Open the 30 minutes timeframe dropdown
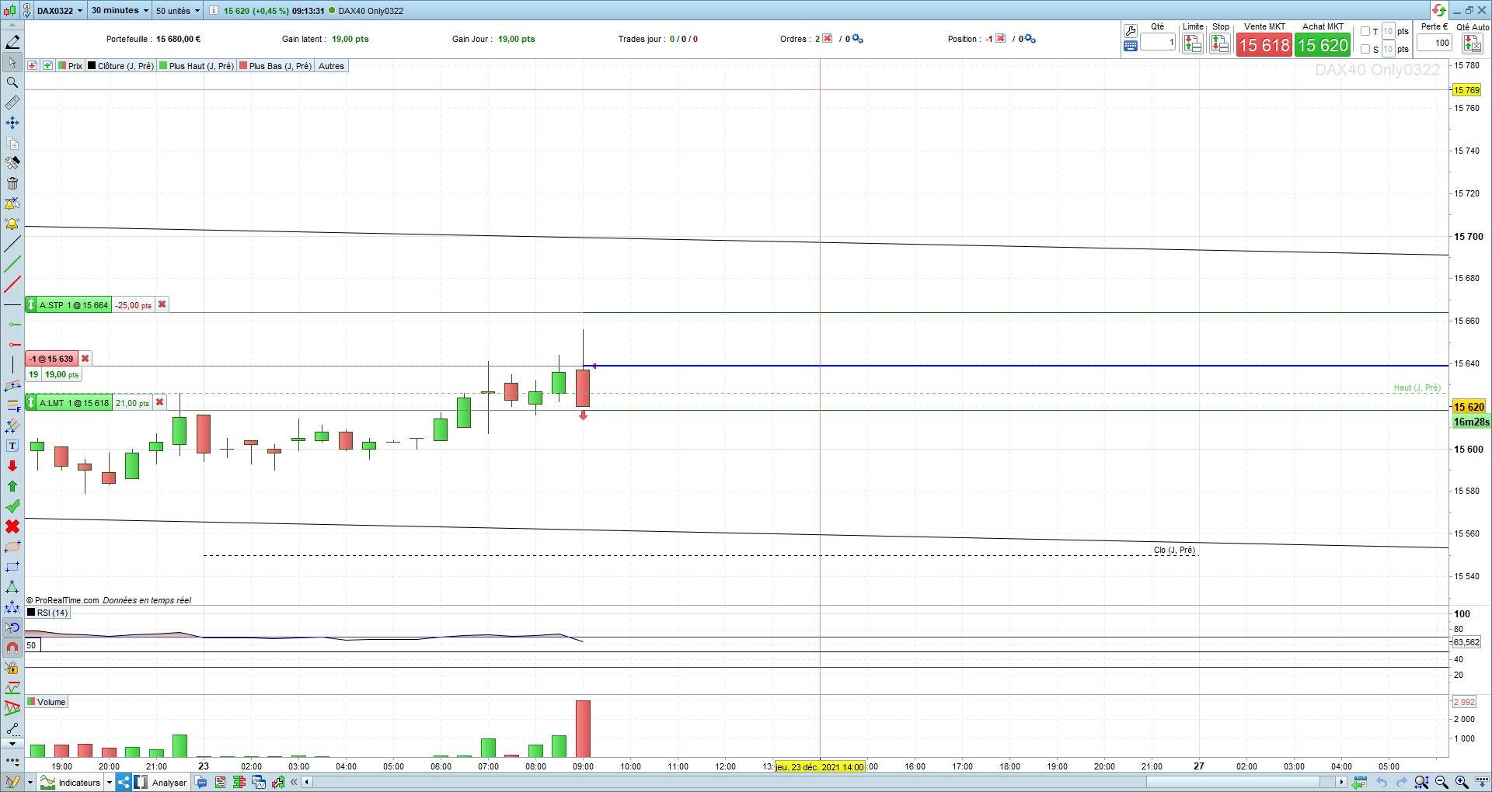The height and width of the screenshot is (792, 1492). (120, 11)
